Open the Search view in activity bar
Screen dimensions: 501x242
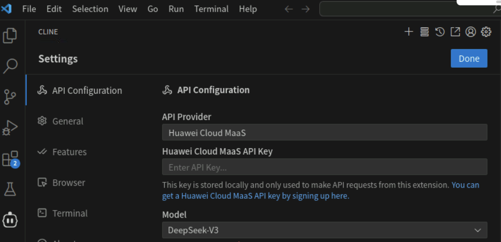10,66
